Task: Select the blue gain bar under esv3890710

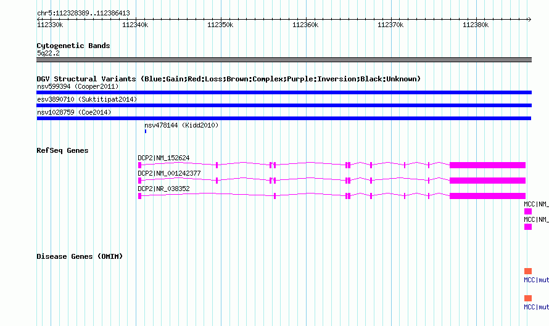Action: click(284, 105)
